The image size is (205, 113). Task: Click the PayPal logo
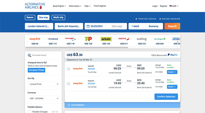pyautogui.click(x=172, y=55)
